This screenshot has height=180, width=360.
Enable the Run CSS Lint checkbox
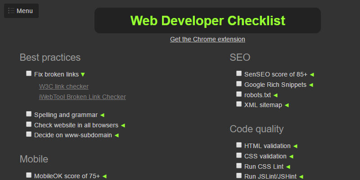pos(239,166)
